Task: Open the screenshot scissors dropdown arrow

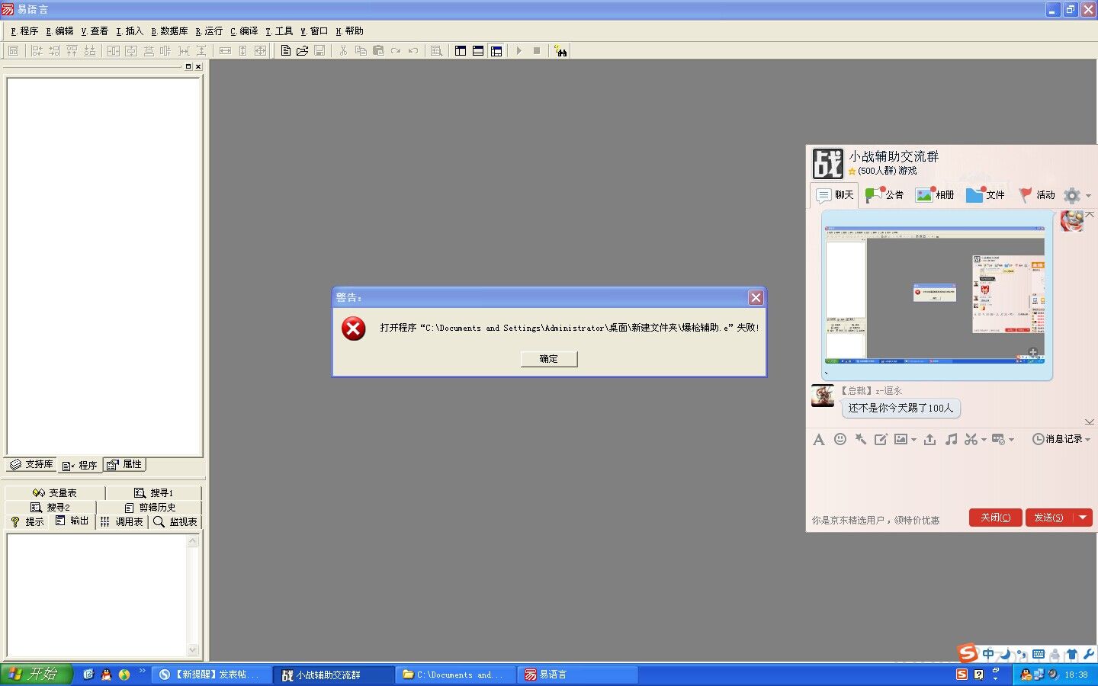Action: tap(984, 440)
